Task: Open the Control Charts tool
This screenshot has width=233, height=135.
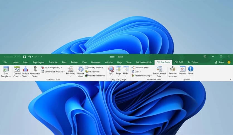Action: point(17,72)
